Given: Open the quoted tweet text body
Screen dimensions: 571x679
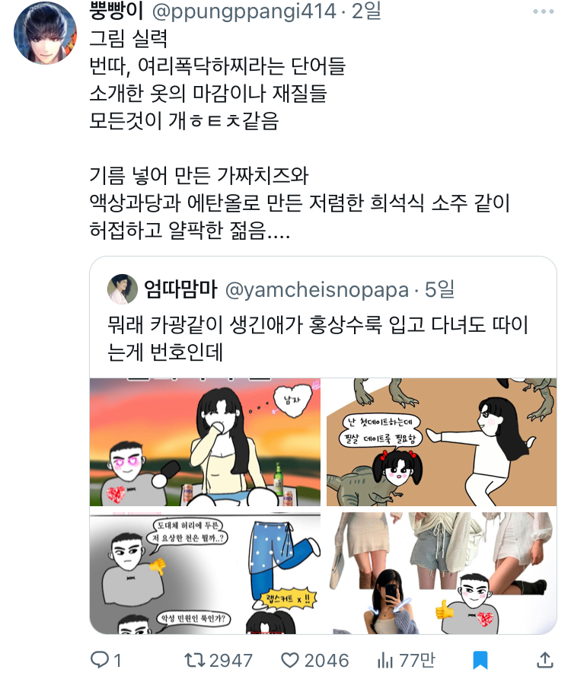Looking at the screenshot, I should [317, 338].
